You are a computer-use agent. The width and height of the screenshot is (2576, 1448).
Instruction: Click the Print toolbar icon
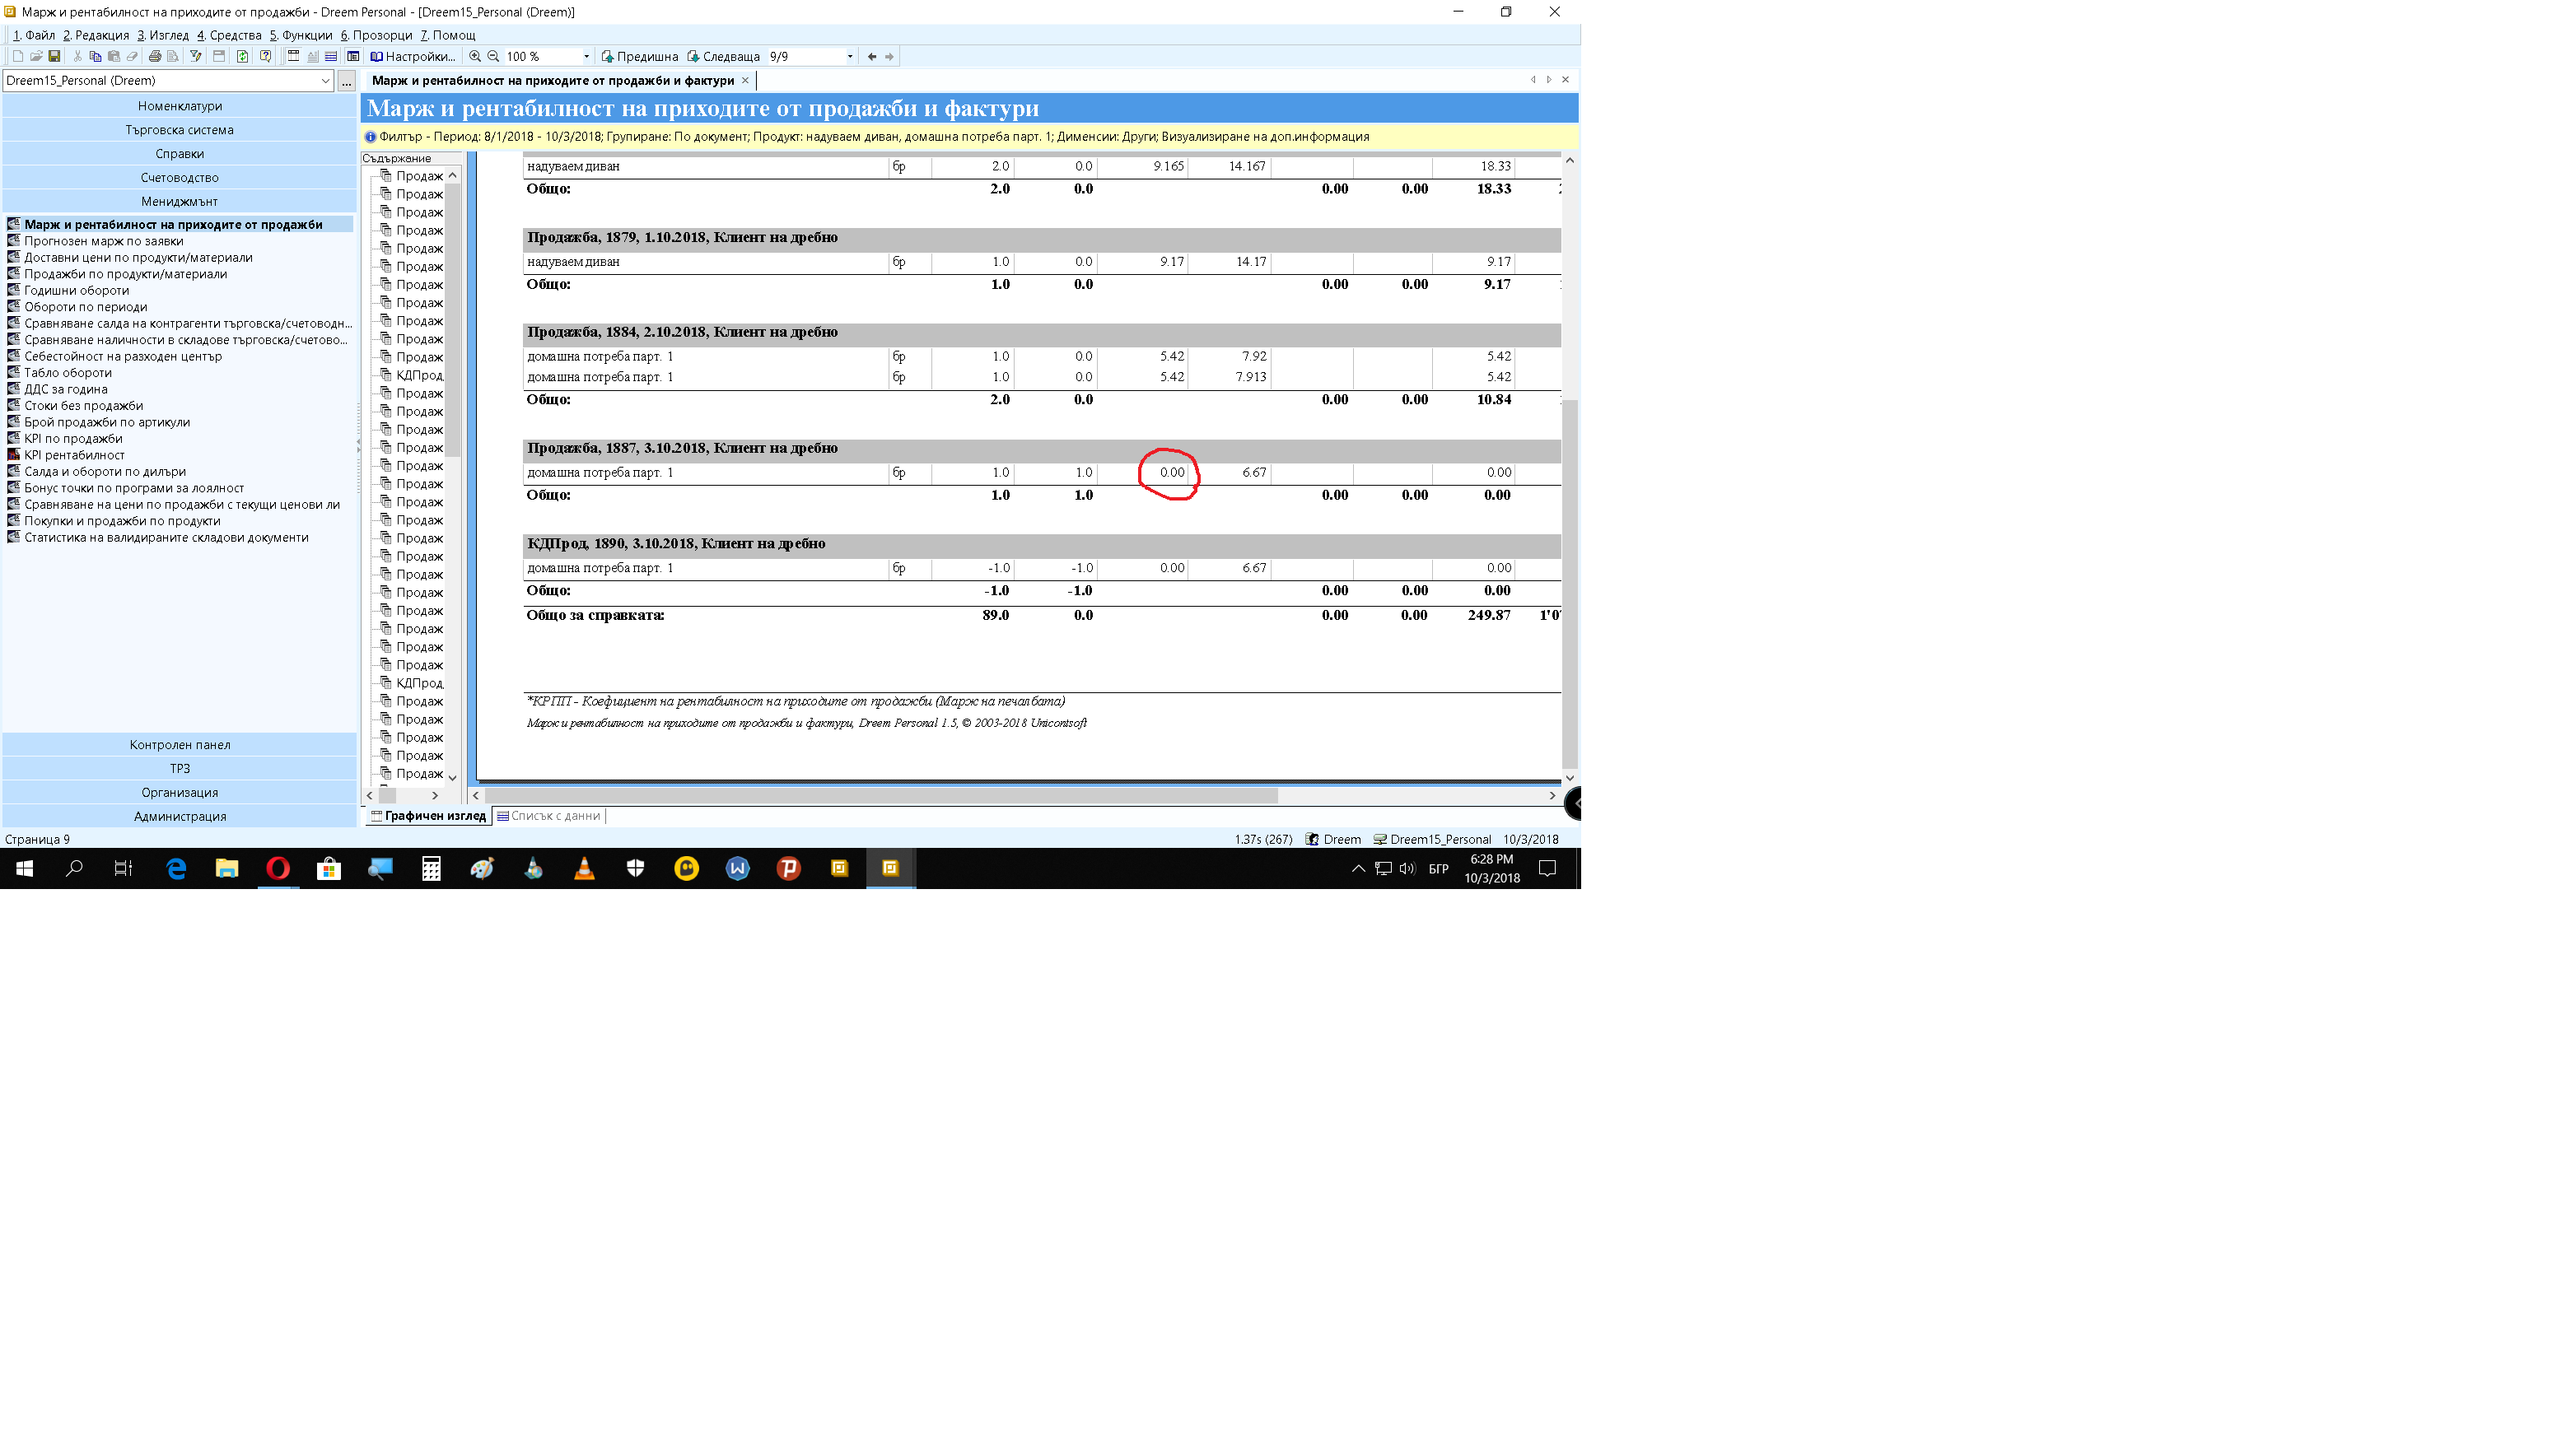pos(155,57)
